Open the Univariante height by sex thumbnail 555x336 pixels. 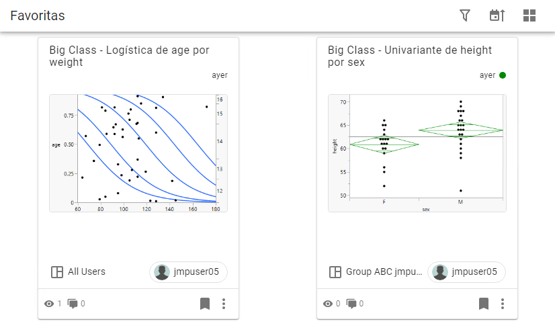417,153
